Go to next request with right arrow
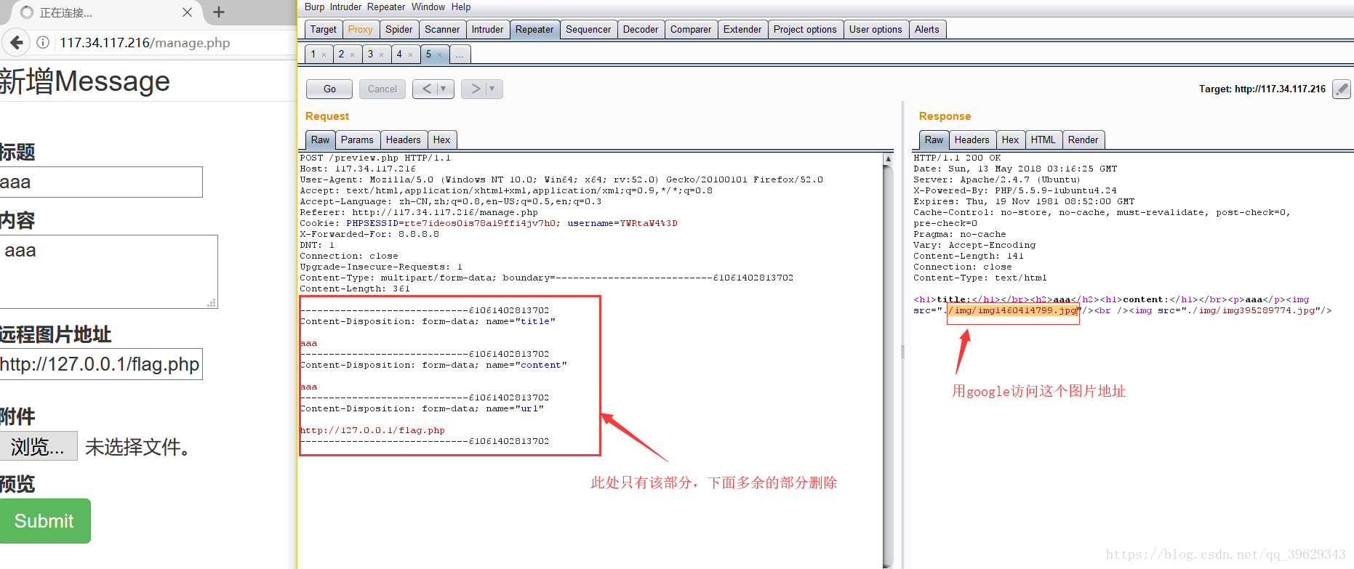The height and width of the screenshot is (569, 1354). (475, 89)
